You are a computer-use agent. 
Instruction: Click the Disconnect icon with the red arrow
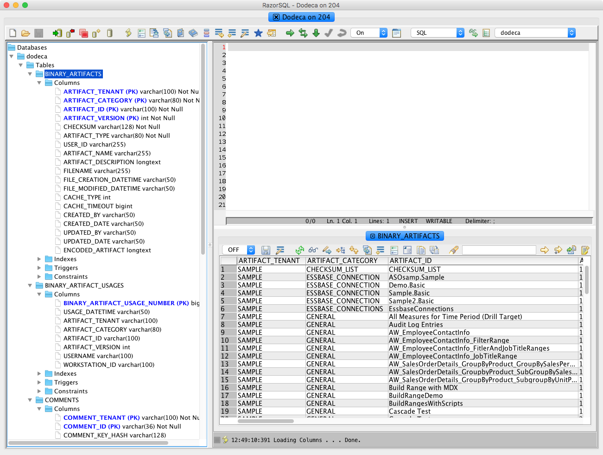tap(70, 33)
